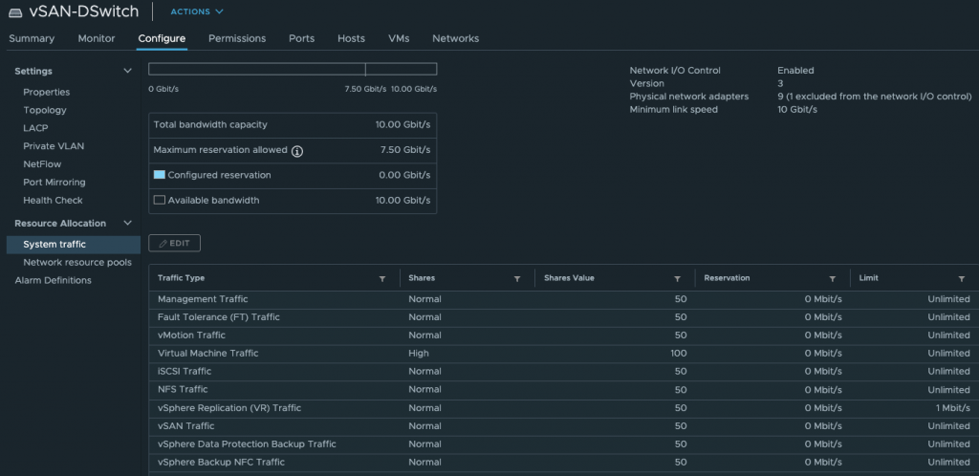Filter the Shares Value column

[677, 279]
